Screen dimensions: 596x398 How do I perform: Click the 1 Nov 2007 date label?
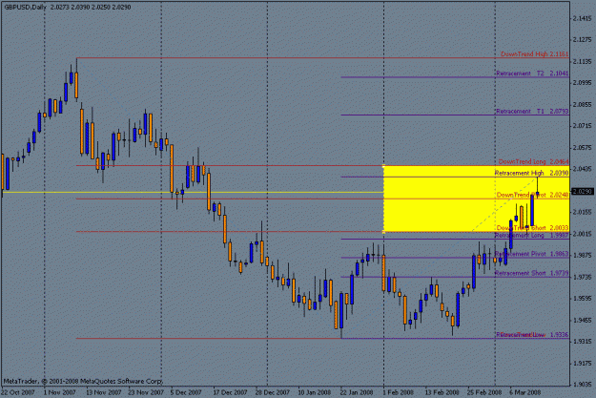coord(59,392)
